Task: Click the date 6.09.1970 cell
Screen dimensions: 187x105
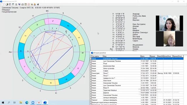Action: point(145,95)
